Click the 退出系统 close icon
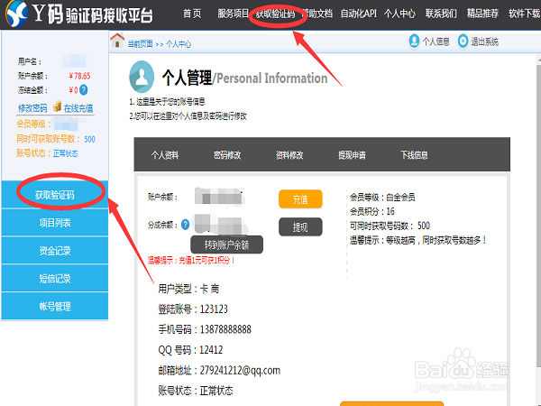The image size is (541, 406). pyautogui.click(x=463, y=42)
